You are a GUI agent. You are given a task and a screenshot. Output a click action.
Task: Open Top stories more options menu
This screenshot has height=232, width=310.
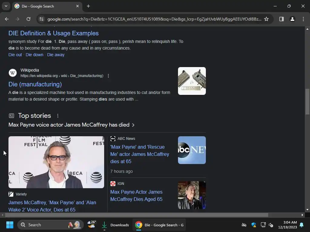coord(58,116)
